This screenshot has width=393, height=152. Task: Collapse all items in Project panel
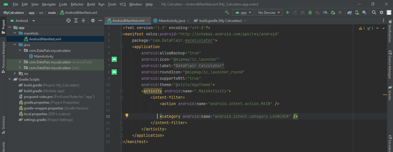(83, 20)
